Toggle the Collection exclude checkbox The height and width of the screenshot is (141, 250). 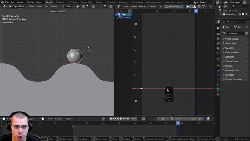click(243, 14)
